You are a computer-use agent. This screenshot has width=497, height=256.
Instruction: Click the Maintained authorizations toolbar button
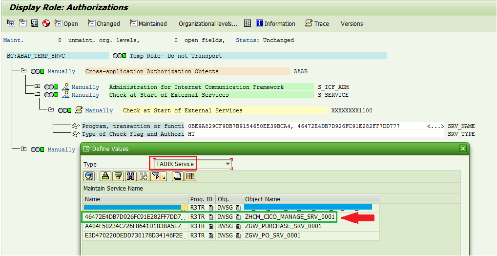point(148,23)
